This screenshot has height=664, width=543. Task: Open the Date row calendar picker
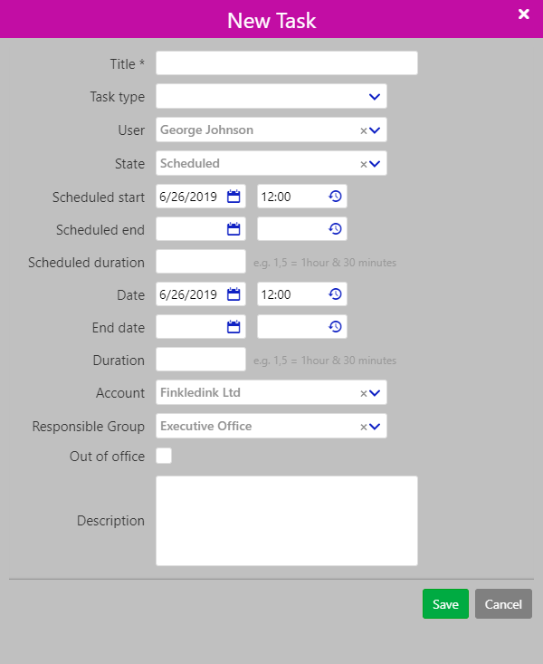click(233, 294)
